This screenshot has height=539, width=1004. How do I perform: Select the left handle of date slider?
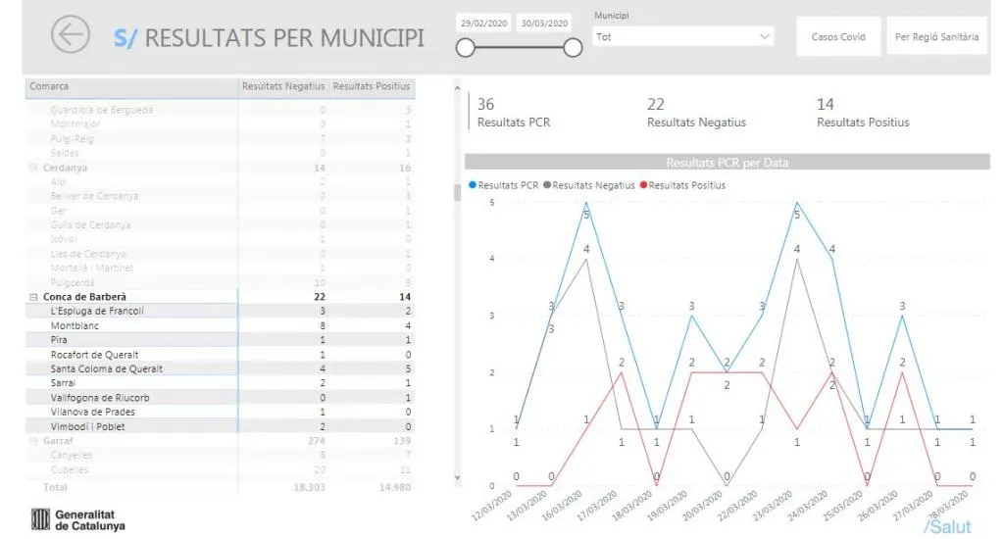(x=466, y=47)
